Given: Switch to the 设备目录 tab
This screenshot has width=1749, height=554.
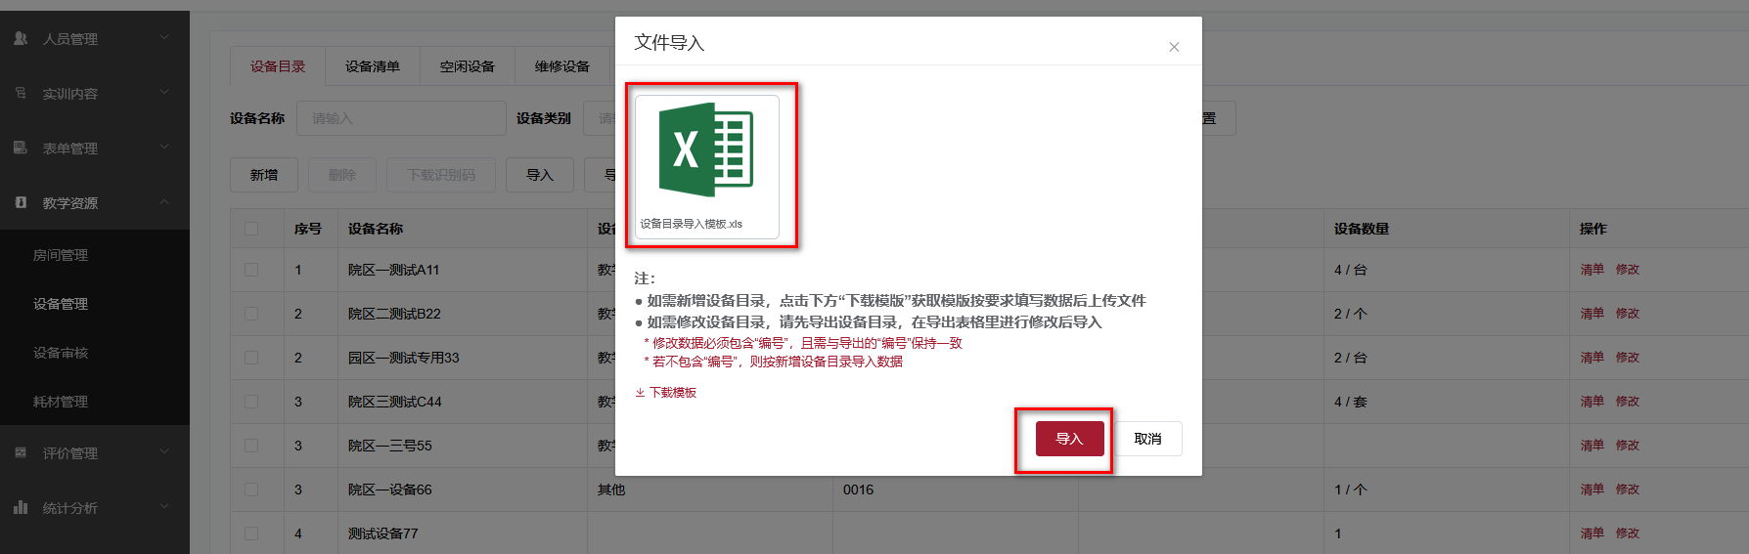Looking at the screenshot, I should tap(278, 66).
